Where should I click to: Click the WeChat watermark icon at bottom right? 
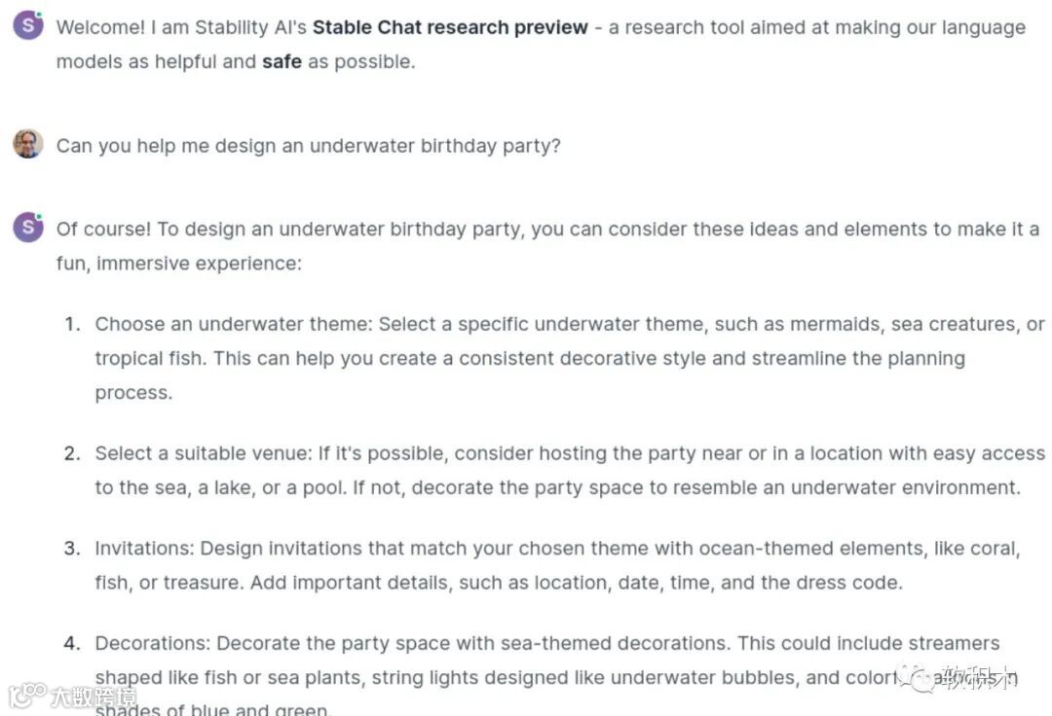click(x=917, y=678)
